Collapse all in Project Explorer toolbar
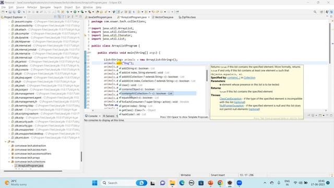 (55, 17)
